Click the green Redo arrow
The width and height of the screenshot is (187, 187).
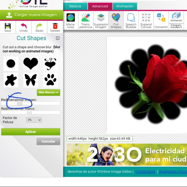pyautogui.click(x=39, y=27)
